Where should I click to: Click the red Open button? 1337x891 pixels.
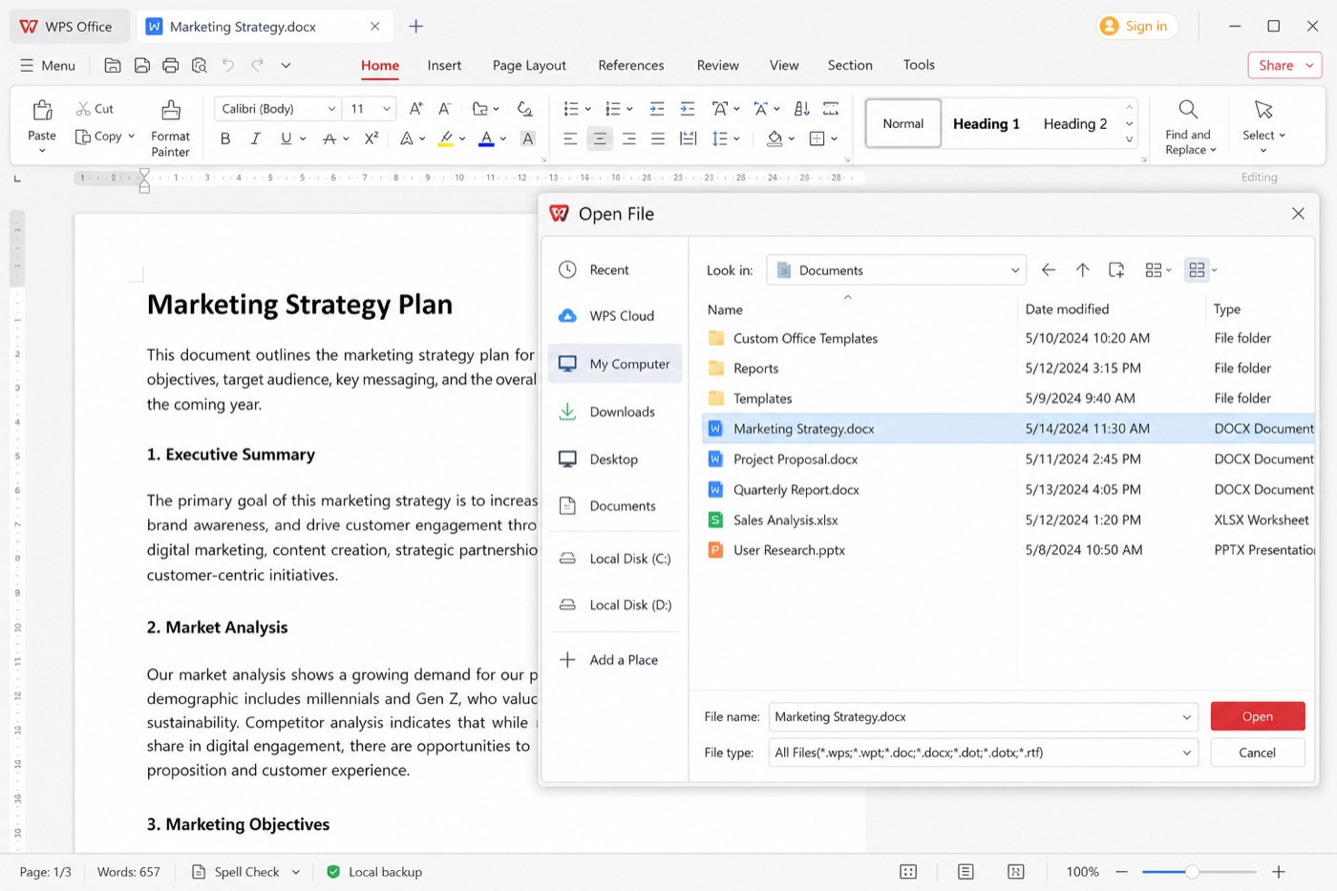point(1258,716)
